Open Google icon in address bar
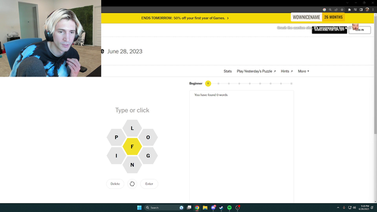The height and width of the screenshot is (212, 377). (325, 9)
